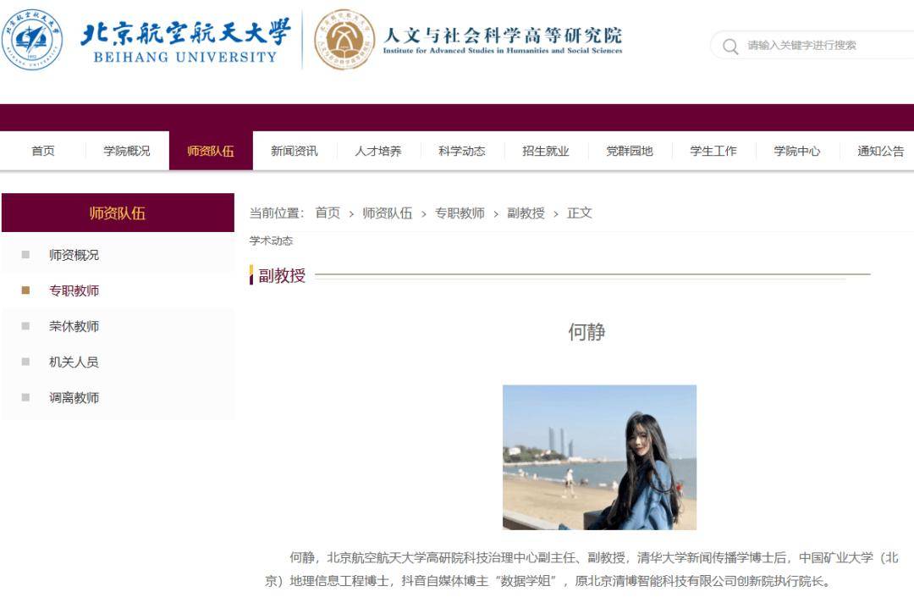
Task: Select the 人才培养 navigation menu item
Action: [x=378, y=151]
